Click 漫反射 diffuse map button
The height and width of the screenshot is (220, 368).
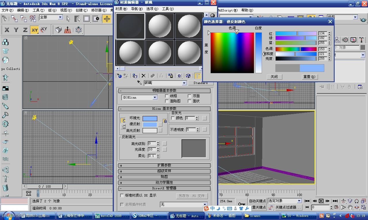(160, 124)
